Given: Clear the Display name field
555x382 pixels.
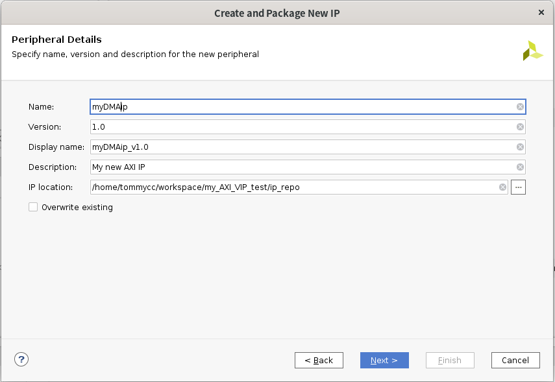Looking at the screenshot, I should (520, 147).
